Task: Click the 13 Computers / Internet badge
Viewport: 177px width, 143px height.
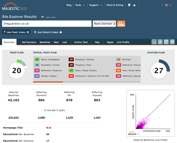Action: pos(71,76)
